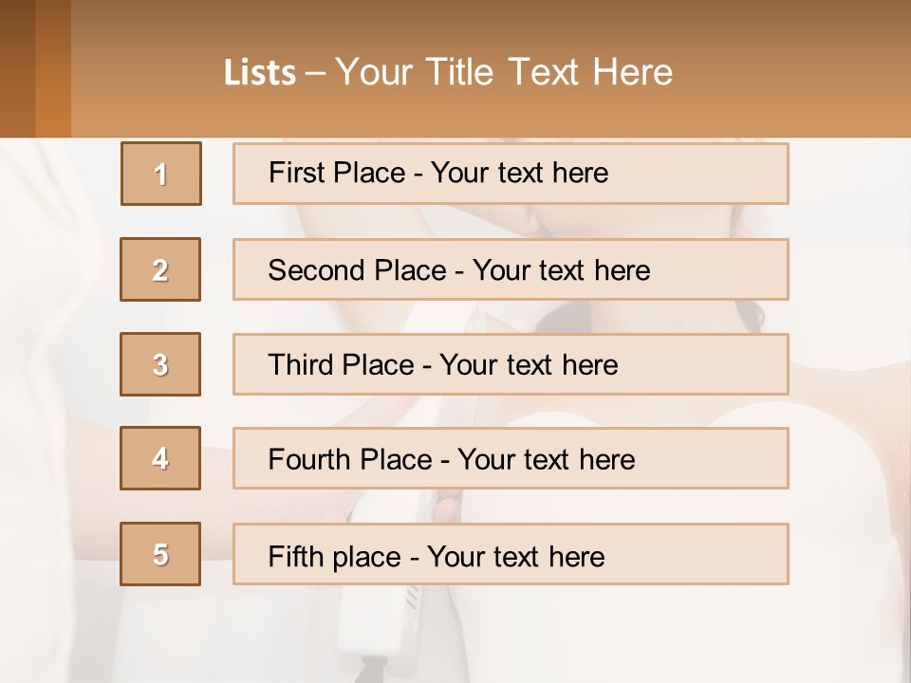The height and width of the screenshot is (683, 911).
Task: Click the bold word Lists in title
Action: click(259, 73)
